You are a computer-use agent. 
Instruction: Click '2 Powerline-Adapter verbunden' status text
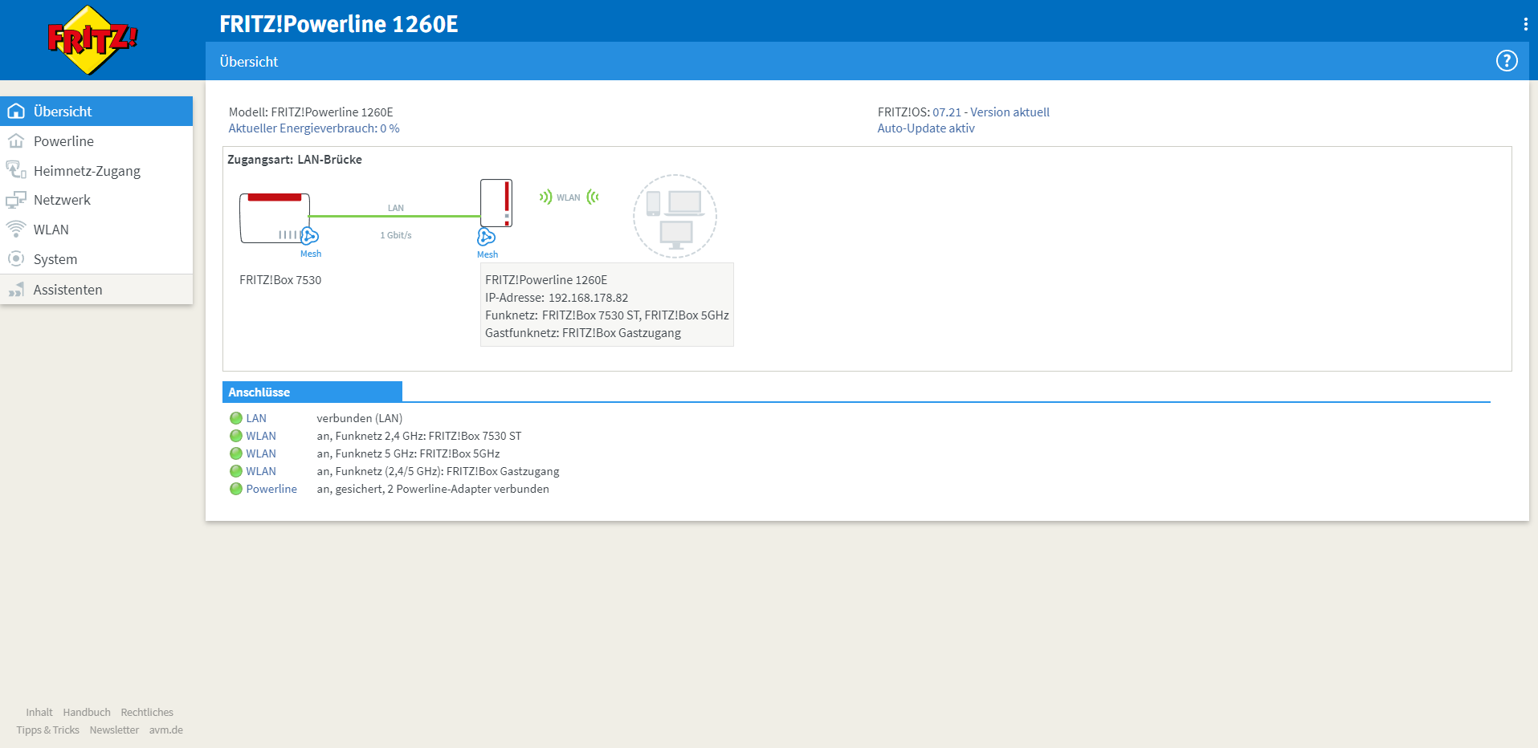click(468, 489)
